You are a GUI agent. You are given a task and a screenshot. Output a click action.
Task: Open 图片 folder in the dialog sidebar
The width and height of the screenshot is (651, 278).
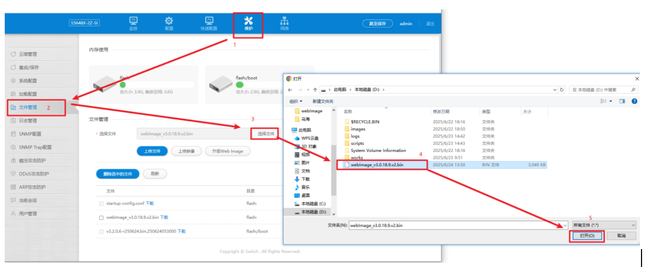[x=302, y=163]
